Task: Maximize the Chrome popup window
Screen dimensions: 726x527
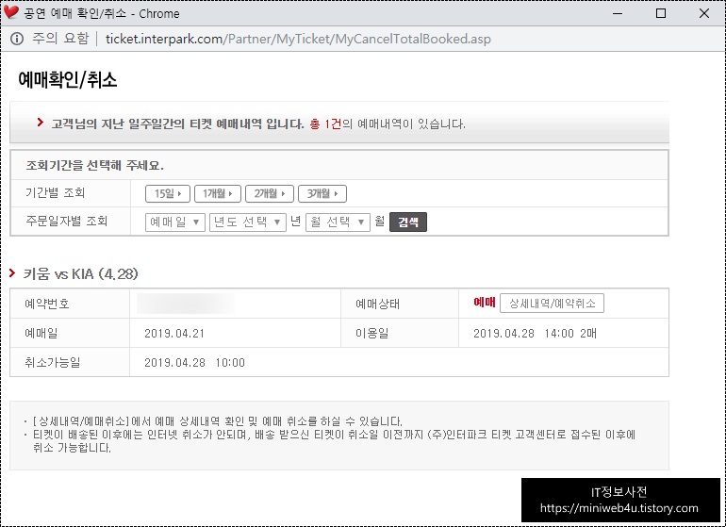Action: point(661,13)
